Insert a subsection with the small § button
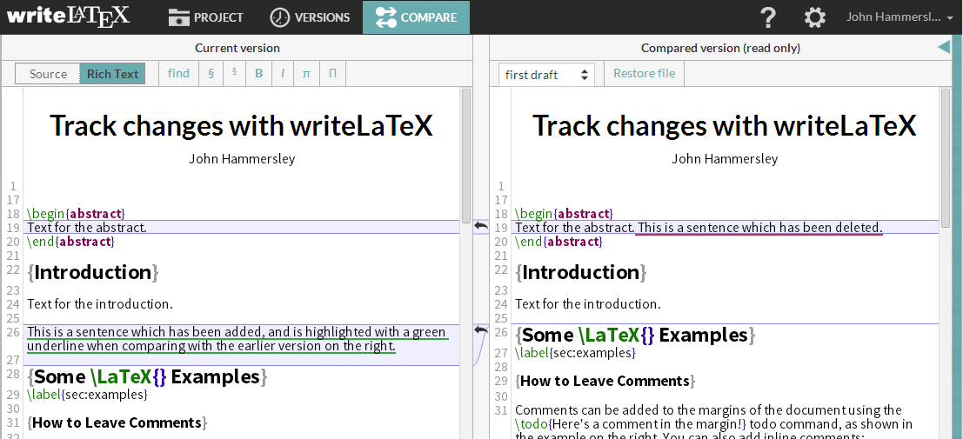The image size is (963, 439). [x=235, y=74]
